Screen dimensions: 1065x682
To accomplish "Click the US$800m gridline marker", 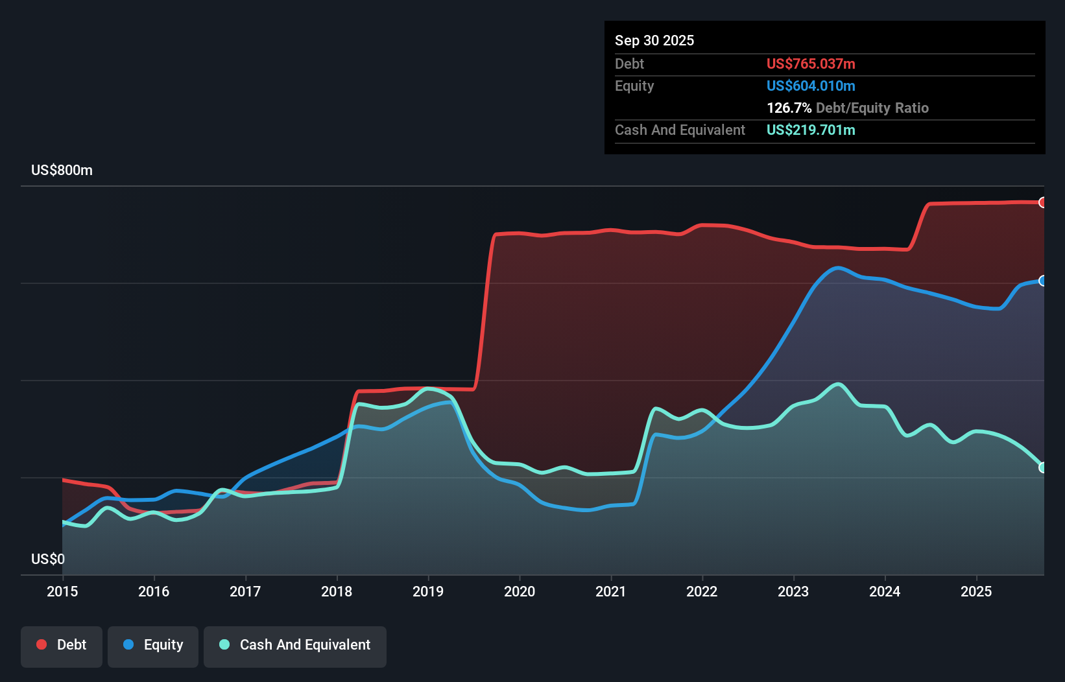I will click(x=62, y=170).
